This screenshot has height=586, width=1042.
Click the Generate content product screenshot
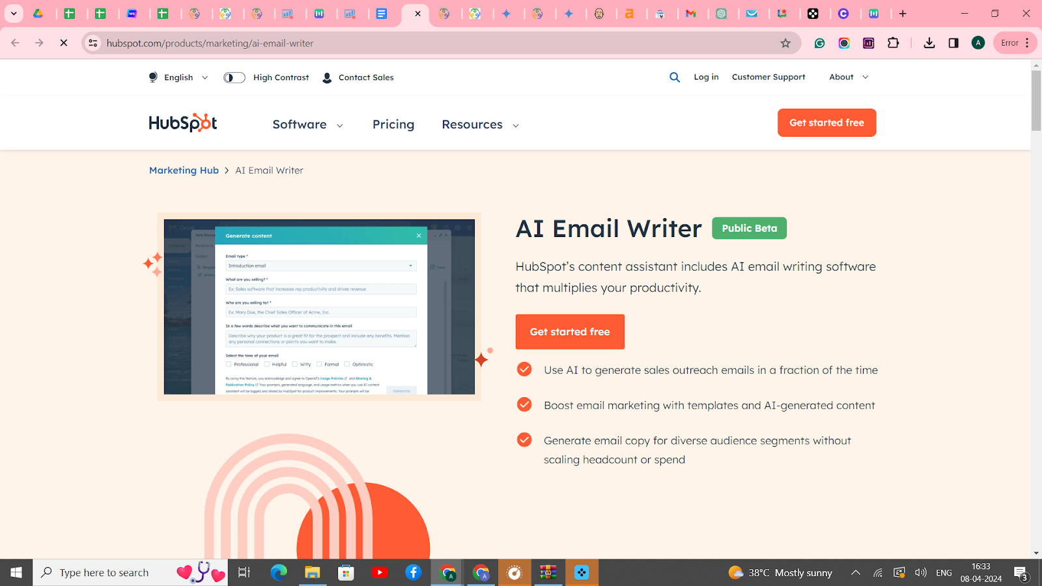pyautogui.click(x=319, y=307)
